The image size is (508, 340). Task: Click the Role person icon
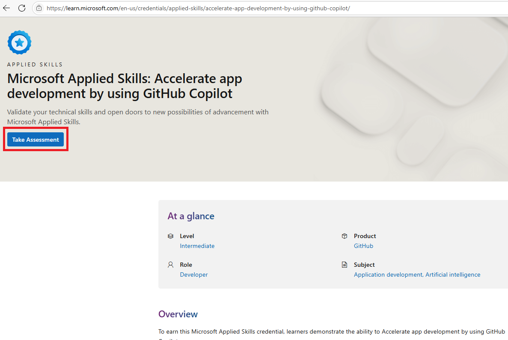tap(171, 265)
